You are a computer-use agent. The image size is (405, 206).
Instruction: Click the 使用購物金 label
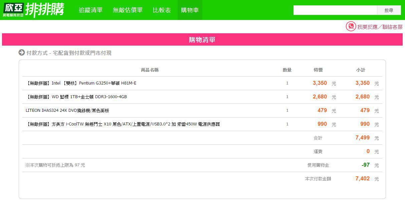(x=318, y=165)
